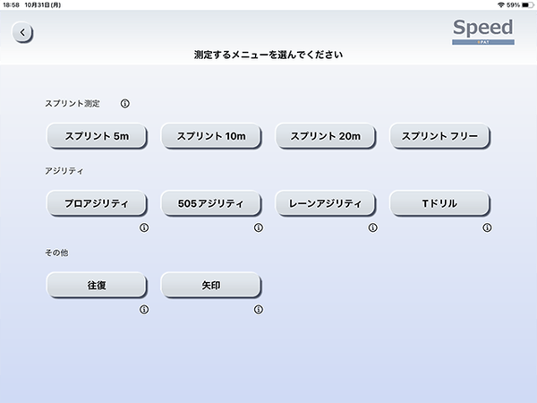Viewport: 537px width, 403px height.
Task: Show info icon below レーンアジリティ
Action: tap(373, 227)
